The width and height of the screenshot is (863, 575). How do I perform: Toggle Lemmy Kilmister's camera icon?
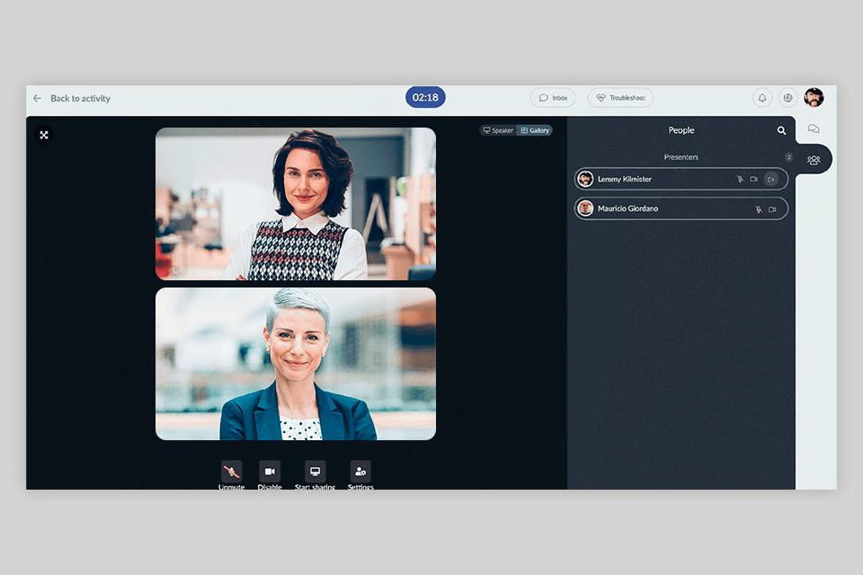click(x=754, y=179)
